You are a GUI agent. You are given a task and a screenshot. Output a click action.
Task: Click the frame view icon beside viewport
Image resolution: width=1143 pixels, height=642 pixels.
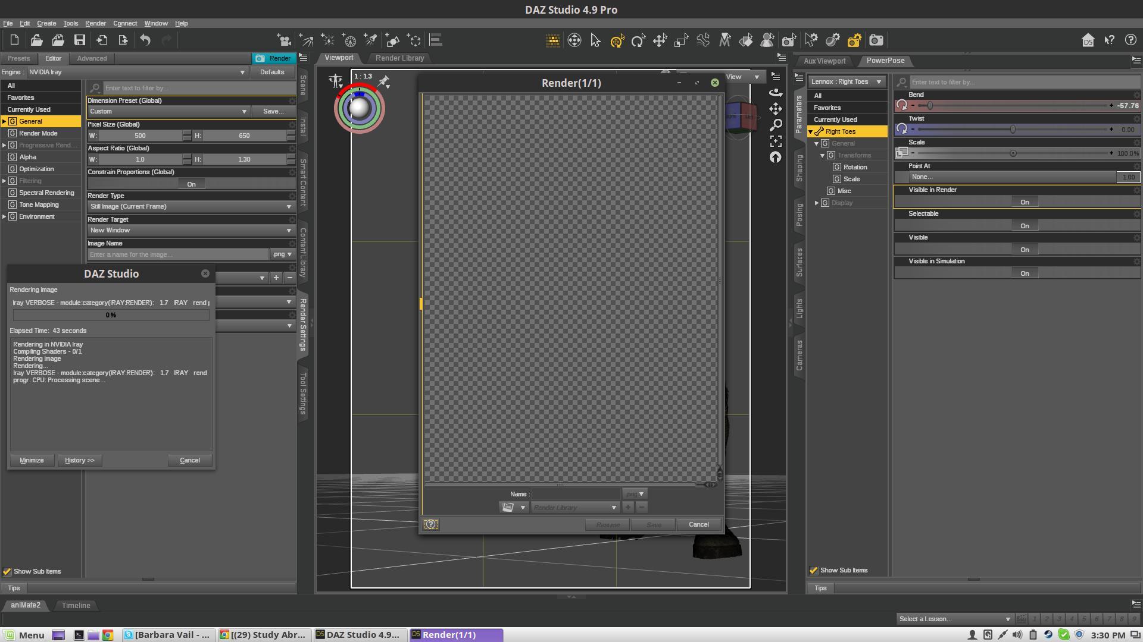point(776,141)
